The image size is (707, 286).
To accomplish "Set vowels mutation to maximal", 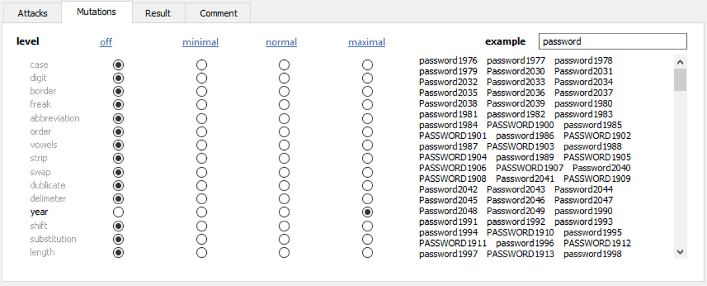I will 368,145.
